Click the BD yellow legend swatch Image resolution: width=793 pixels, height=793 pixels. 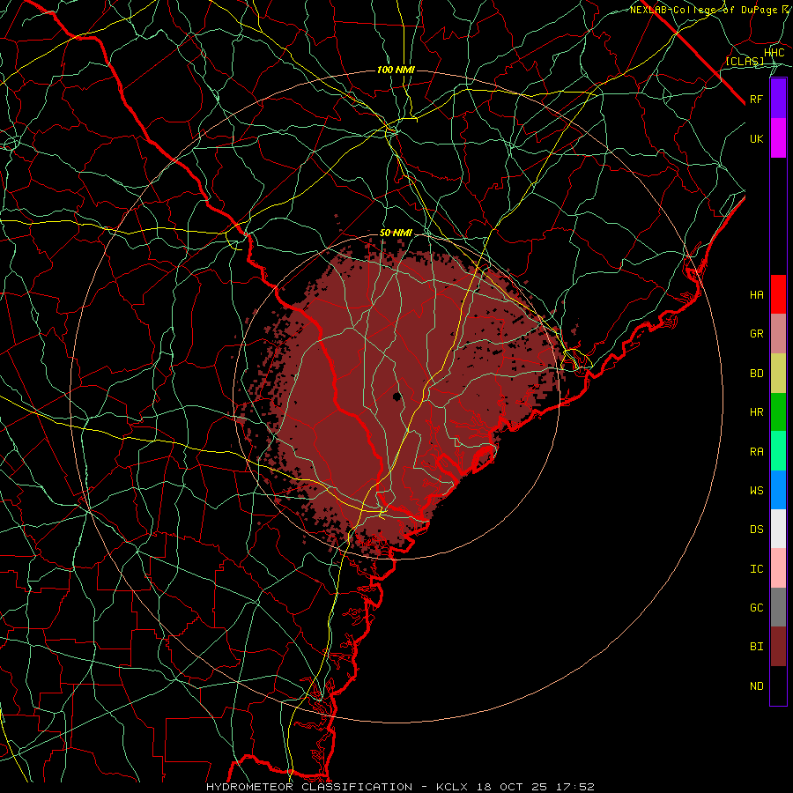pyautogui.click(x=778, y=374)
